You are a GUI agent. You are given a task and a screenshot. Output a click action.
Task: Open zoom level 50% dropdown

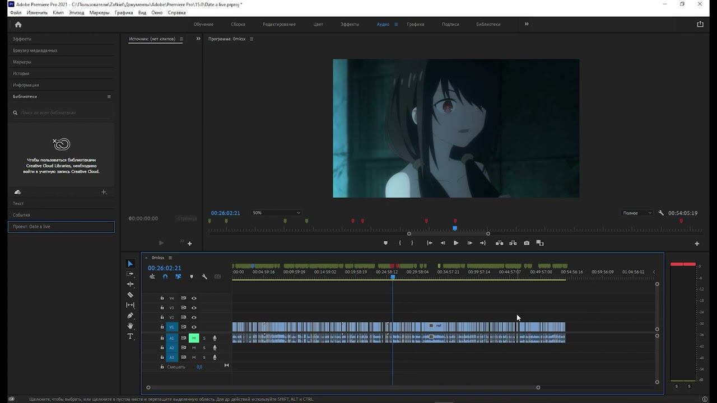coord(276,213)
